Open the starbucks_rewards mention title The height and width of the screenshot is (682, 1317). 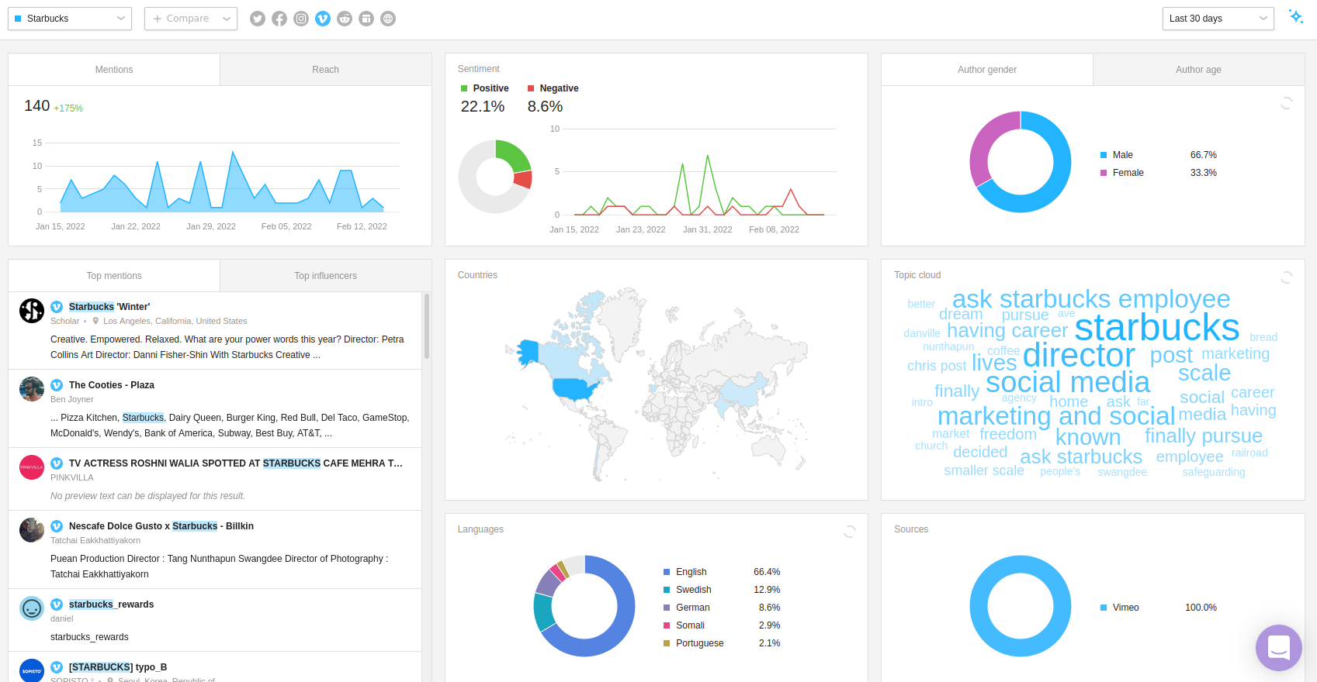pyautogui.click(x=112, y=604)
